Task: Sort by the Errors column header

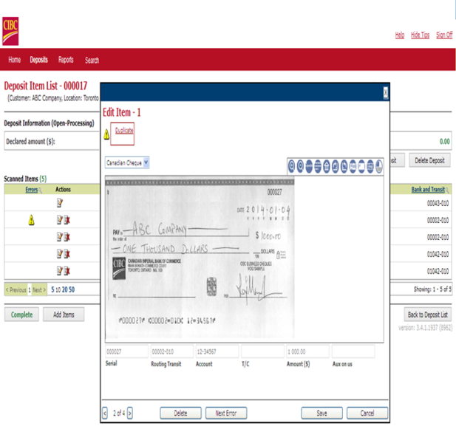Action: pyautogui.click(x=31, y=190)
